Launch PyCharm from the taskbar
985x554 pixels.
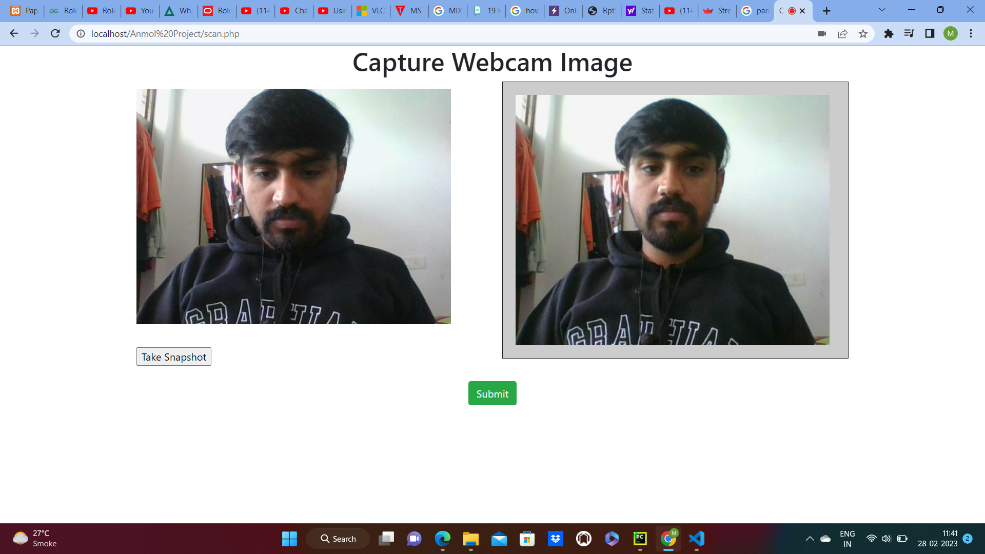[640, 539]
